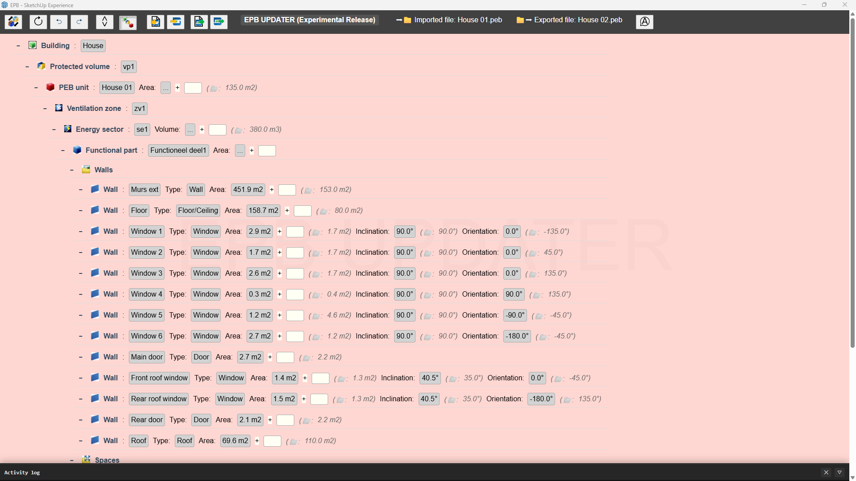Click the Imported file House 01.peb label
Viewport: 856px width, 481px height.
[458, 20]
